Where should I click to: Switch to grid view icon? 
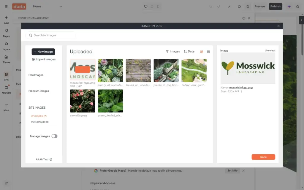click(x=202, y=52)
